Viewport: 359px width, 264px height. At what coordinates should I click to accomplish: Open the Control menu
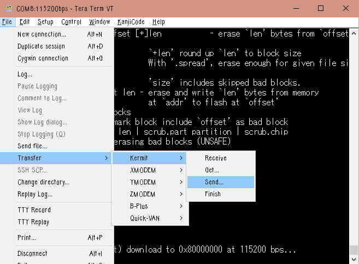click(71, 22)
